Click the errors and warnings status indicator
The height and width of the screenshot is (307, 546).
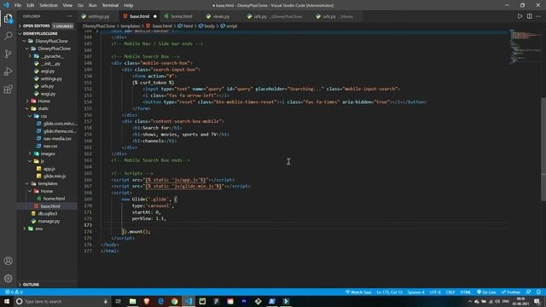click(14, 292)
